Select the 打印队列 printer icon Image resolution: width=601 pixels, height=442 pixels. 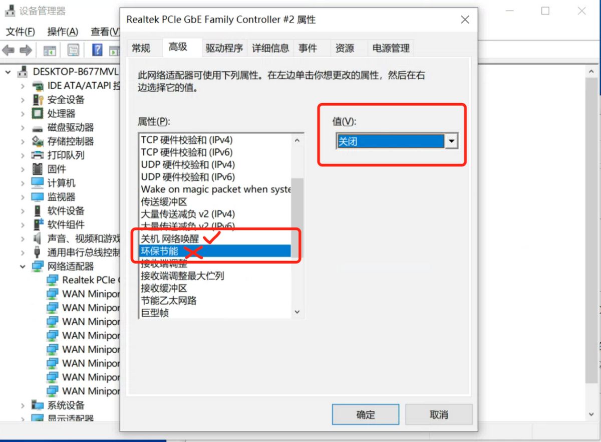pyautogui.click(x=38, y=155)
